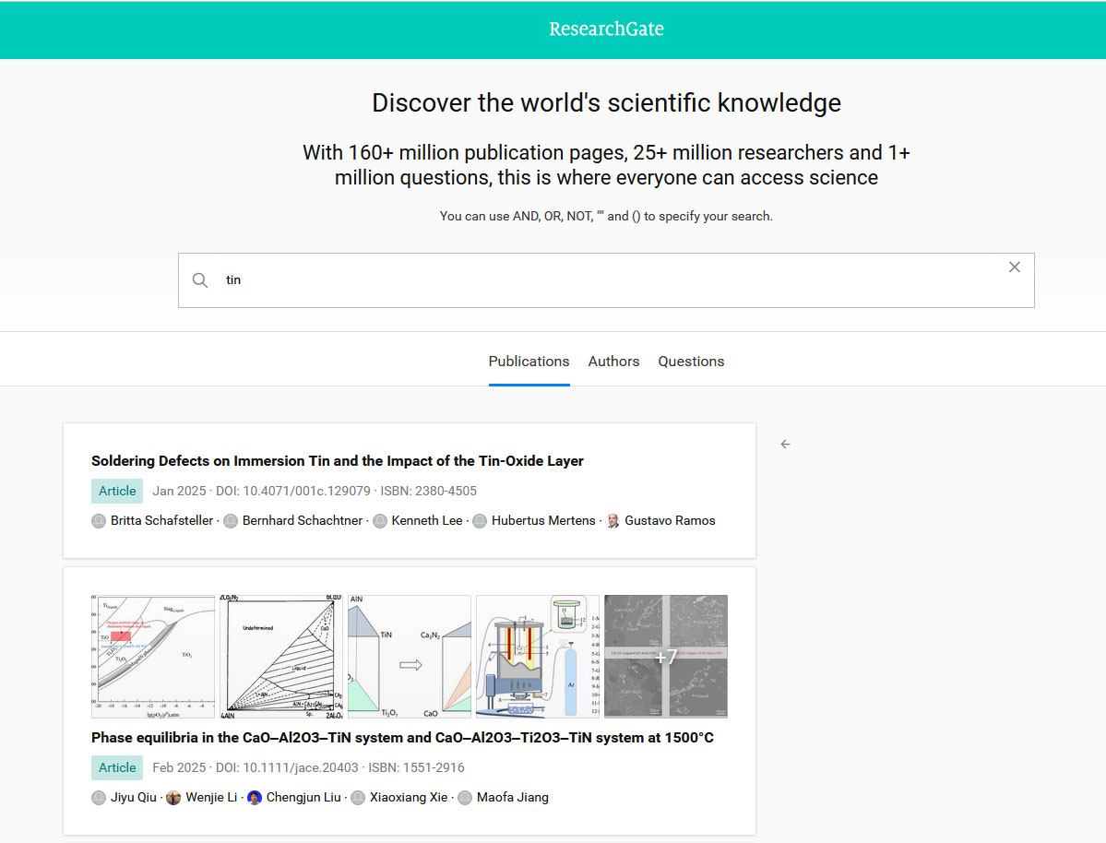Switch to the Authors tab
This screenshot has height=843, width=1106.
[613, 362]
